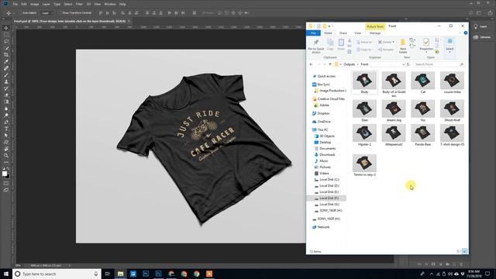Select the Panda-Bear thumbnail file
This screenshot has width=496, height=279.
coord(423,135)
